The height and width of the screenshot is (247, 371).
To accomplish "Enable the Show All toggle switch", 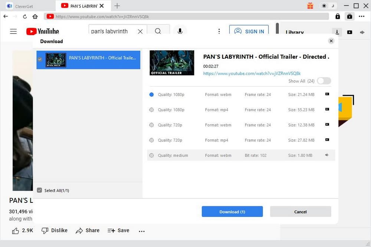I will (324, 81).
